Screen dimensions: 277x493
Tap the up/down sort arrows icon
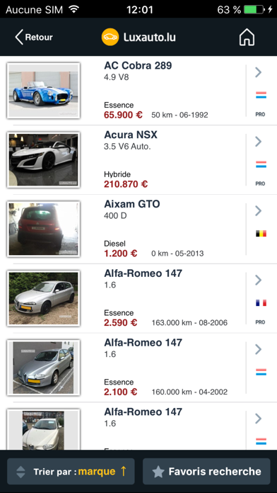20,472
